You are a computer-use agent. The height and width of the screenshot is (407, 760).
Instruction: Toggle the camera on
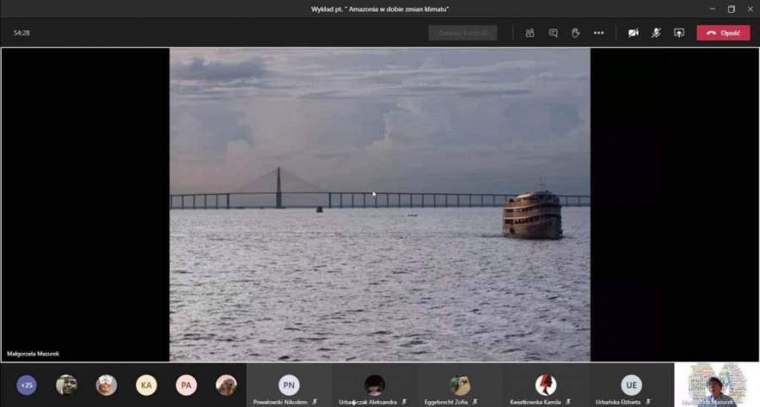pos(633,33)
